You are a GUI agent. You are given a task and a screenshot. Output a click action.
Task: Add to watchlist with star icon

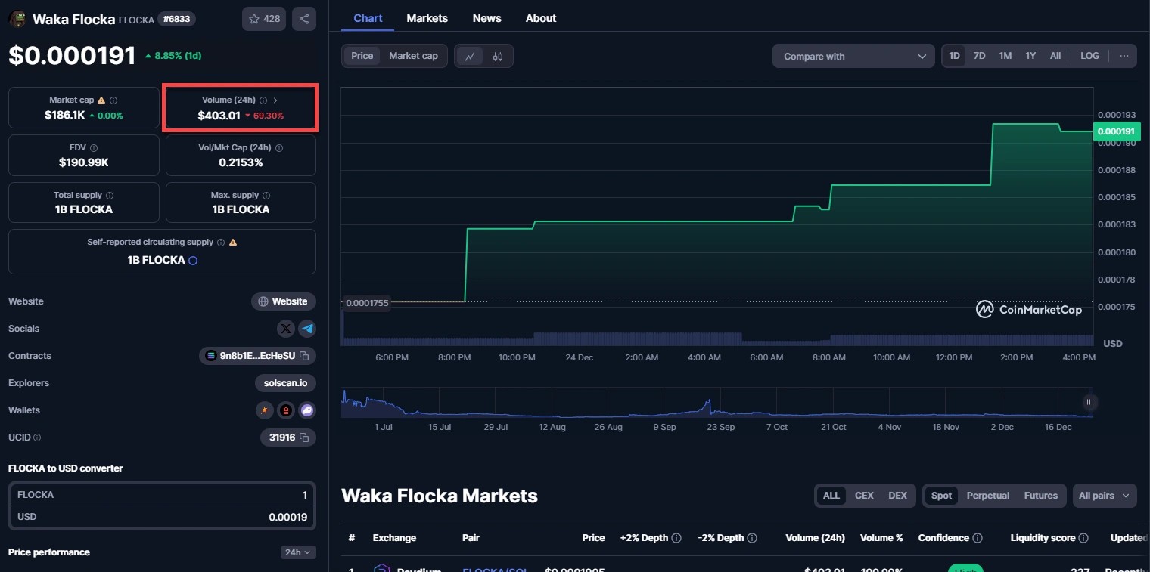tap(264, 19)
